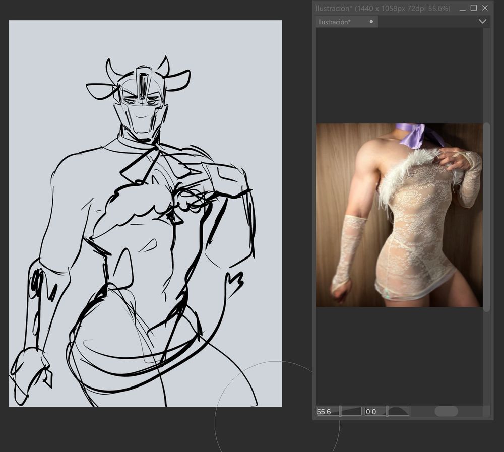Screen dimensions: 504x452
Task: Open the tab list chevron dropdown
Action: click(x=482, y=22)
